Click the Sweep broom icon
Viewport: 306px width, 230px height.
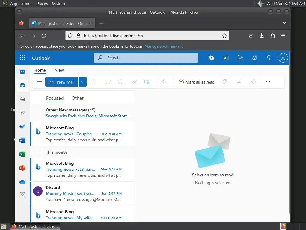pyautogui.click(x=134, y=82)
